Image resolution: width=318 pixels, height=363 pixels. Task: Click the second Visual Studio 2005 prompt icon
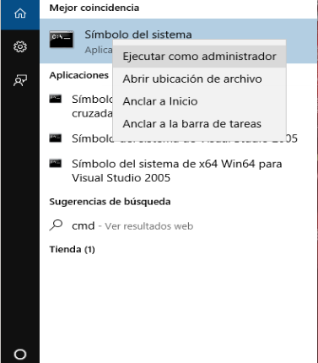[x=56, y=138]
